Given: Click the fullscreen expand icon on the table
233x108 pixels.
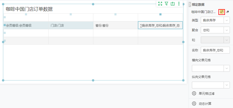Looking at the screenshot, I should [160, 4].
